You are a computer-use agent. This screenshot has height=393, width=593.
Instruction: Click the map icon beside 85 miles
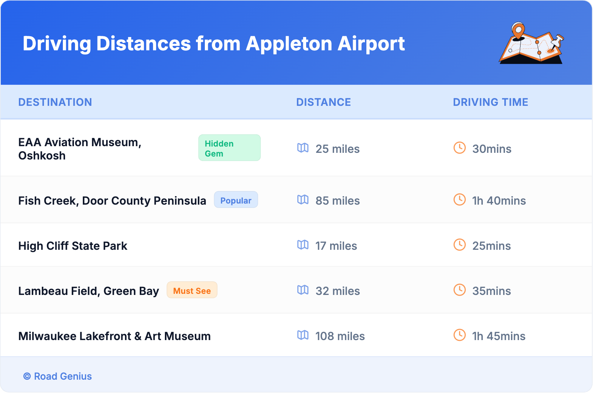[x=303, y=200]
